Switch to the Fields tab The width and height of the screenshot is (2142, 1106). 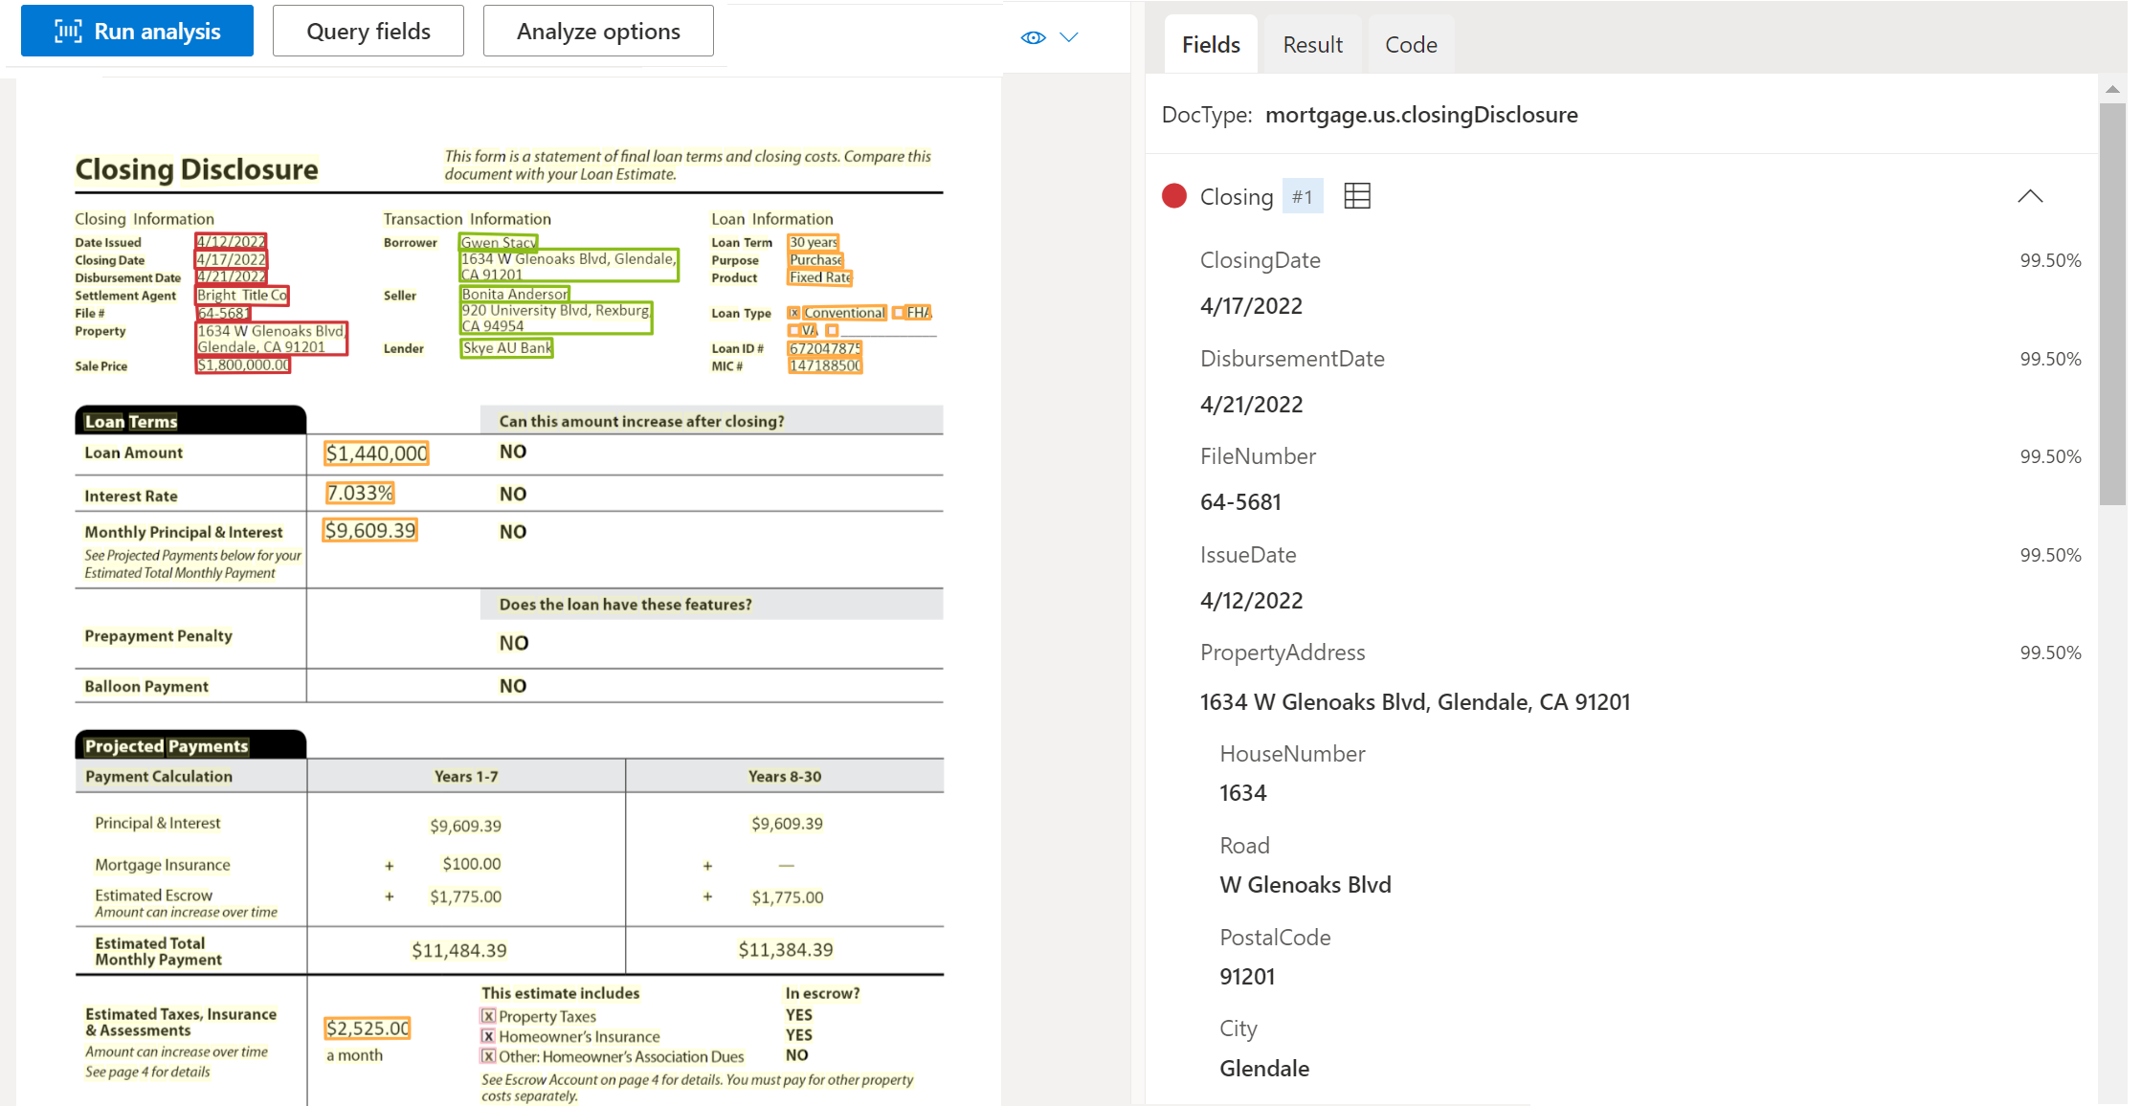(x=1209, y=44)
